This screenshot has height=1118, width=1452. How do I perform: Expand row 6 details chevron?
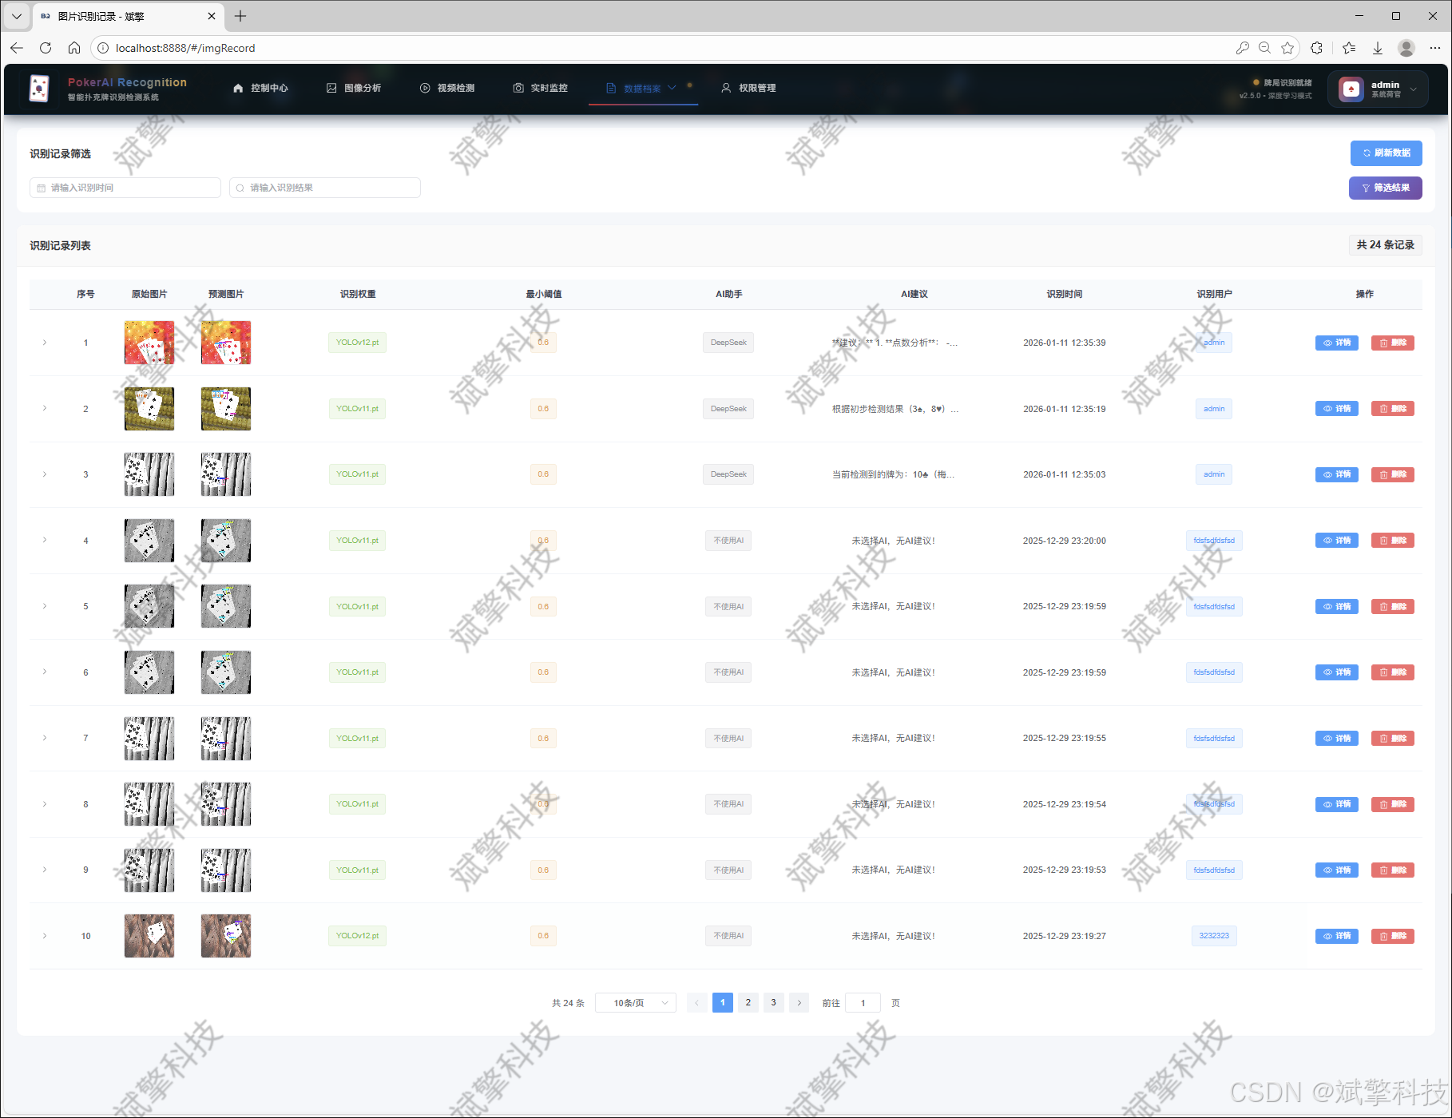45,672
